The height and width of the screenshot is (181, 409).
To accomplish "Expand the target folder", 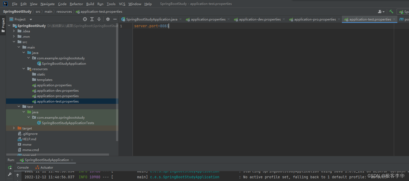I will tap(14, 128).
